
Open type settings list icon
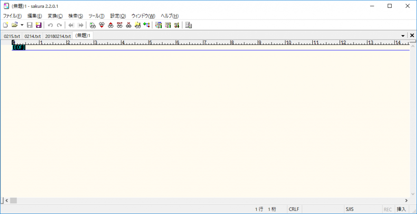158,25
